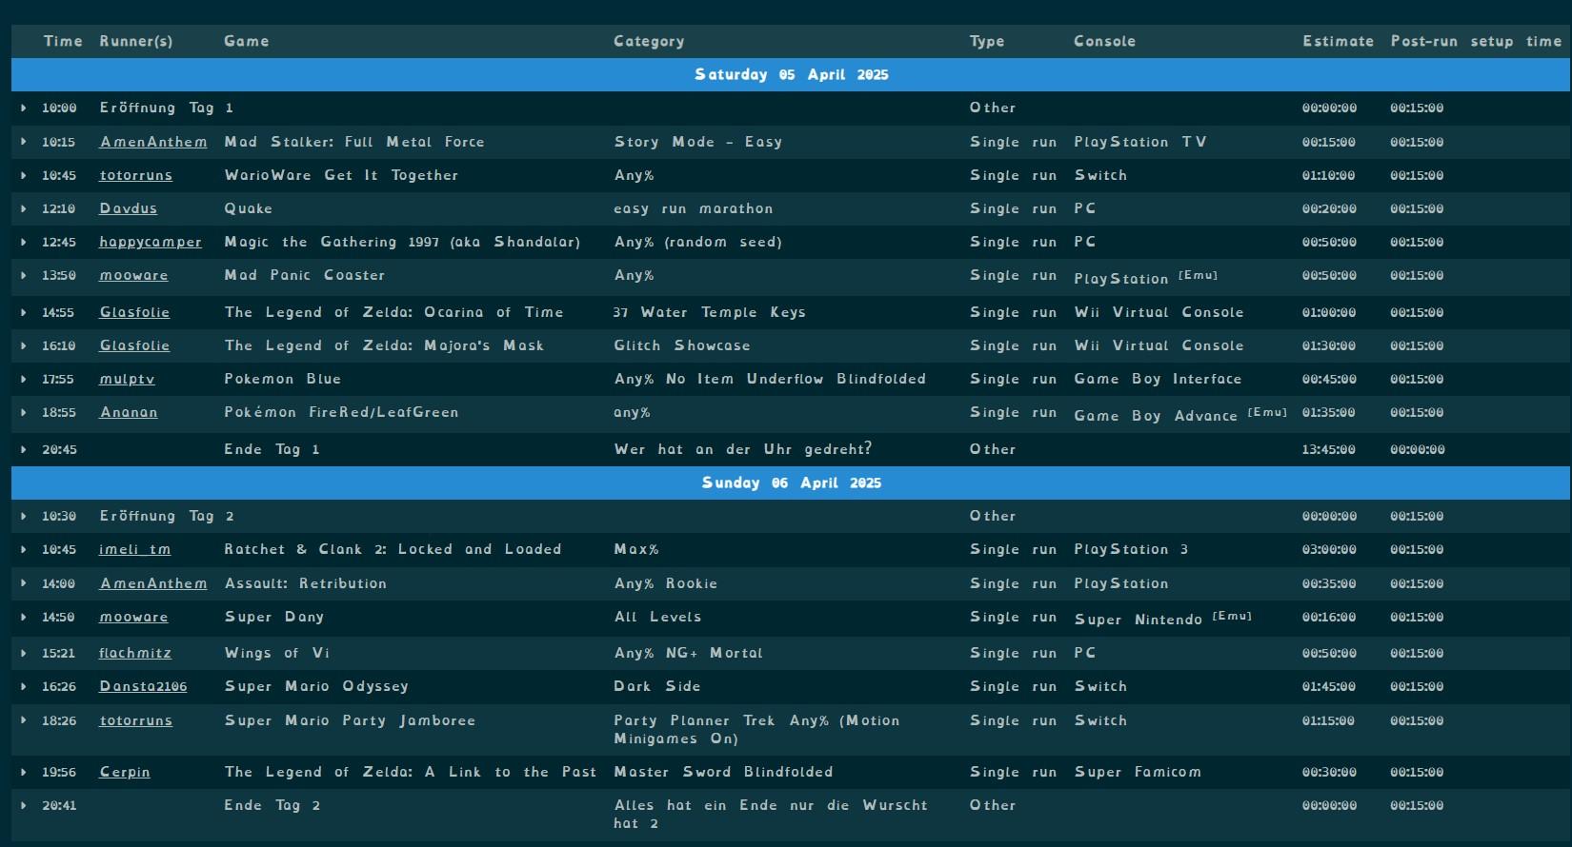Expand the 10:15 Mad Stalker row arrow
The width and height of the screenshot is (1572, 847).
point(24,142)
